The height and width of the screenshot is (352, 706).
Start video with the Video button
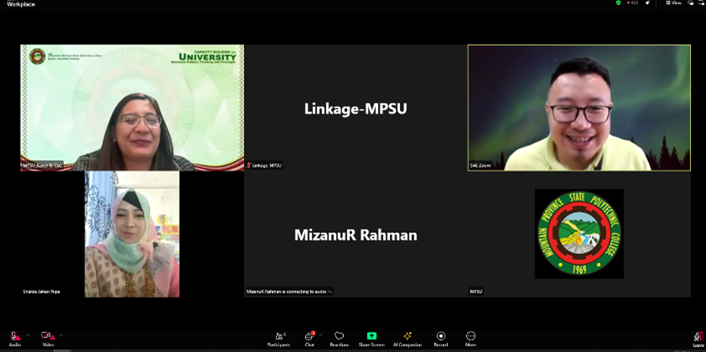pyautogui.click(x=48, y=337)
